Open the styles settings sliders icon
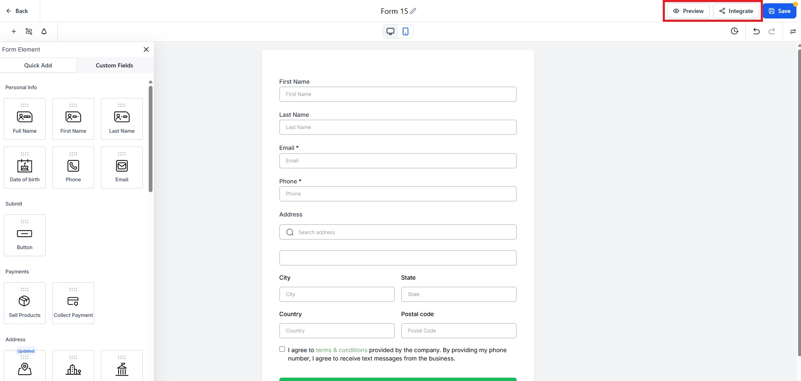The image size is (801, 381). (793, 31)
